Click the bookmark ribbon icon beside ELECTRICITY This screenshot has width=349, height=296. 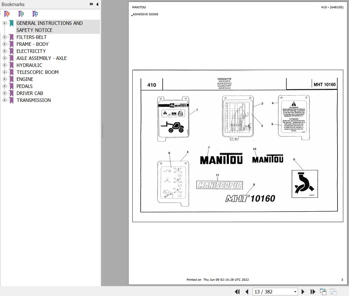(x=11, y=51)
